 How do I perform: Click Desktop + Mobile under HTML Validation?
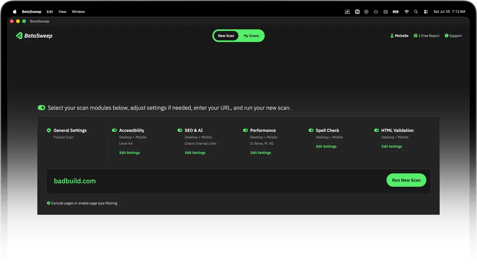tap(395, 137)
